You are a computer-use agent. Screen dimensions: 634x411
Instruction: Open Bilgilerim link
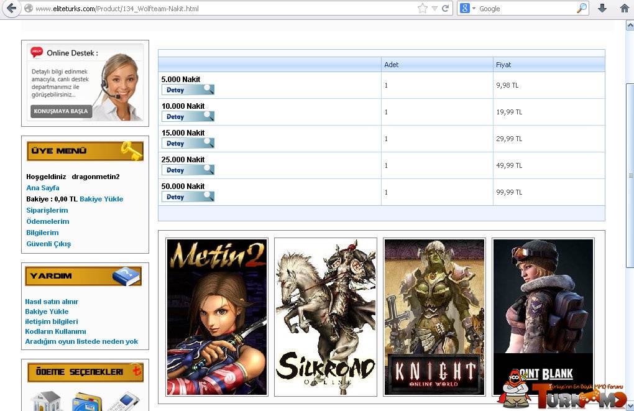pos(42,233)
